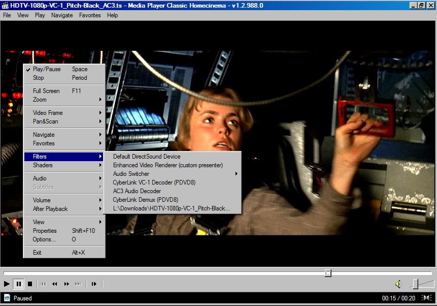This screenshot has width=437, height=306.
Task: Stop playback with the square Stop button
Action: (x=30, y=284)
